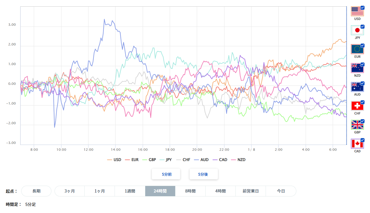Viewport: 370px width, 213px height.
Task: Click the 2.00 y-axis label
Action: click(12, 44)
